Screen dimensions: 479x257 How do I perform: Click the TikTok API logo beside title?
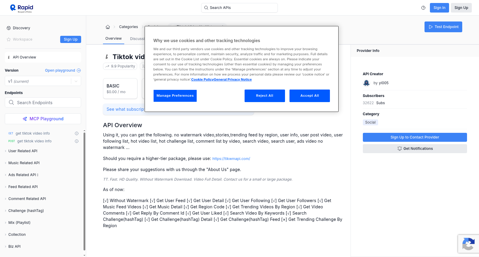point(107,57)
